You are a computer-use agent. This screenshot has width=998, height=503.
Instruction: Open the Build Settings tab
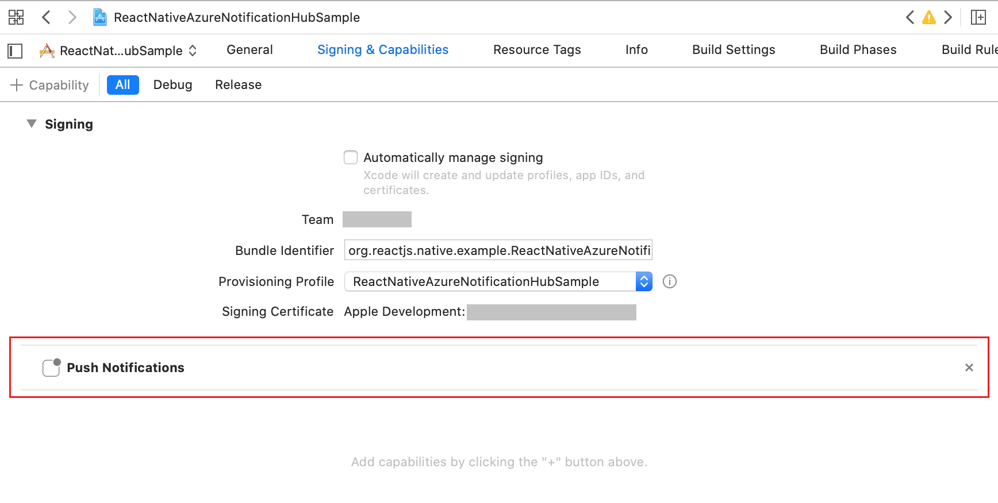coord(734,50)
